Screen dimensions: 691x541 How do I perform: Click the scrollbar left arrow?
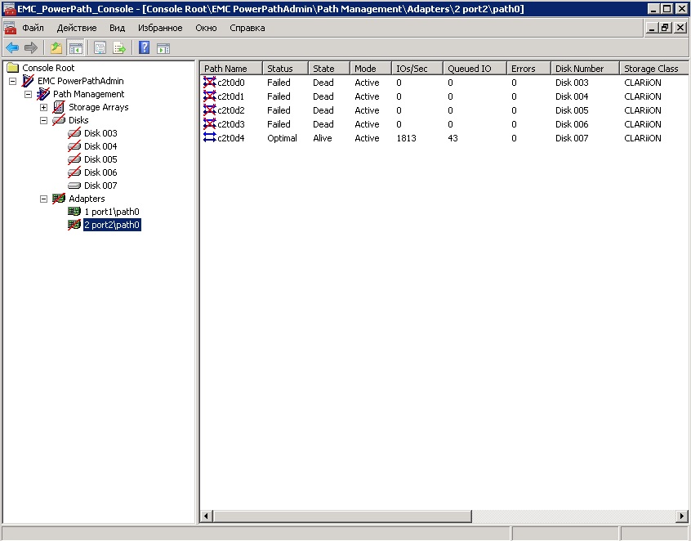click(207, 516)
